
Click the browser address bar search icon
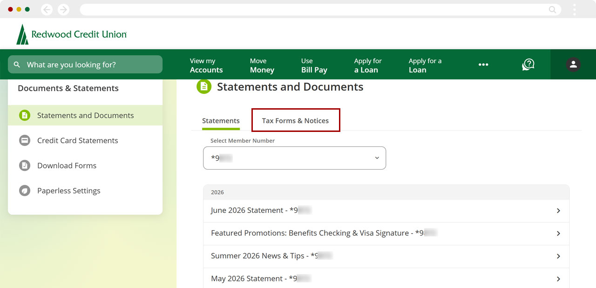point(553,9)
